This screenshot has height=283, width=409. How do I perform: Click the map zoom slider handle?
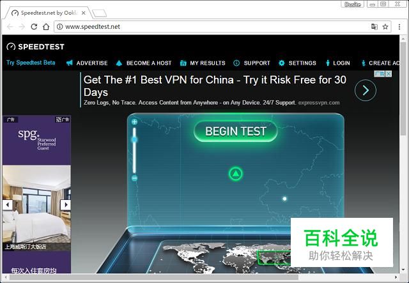[x=134, y=140]
